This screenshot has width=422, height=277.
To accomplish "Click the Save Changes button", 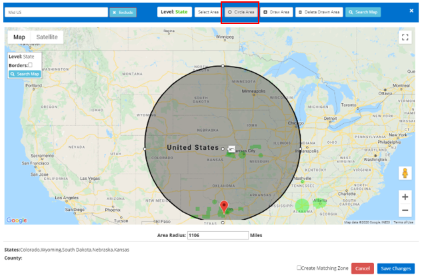I will coord(395,268).
